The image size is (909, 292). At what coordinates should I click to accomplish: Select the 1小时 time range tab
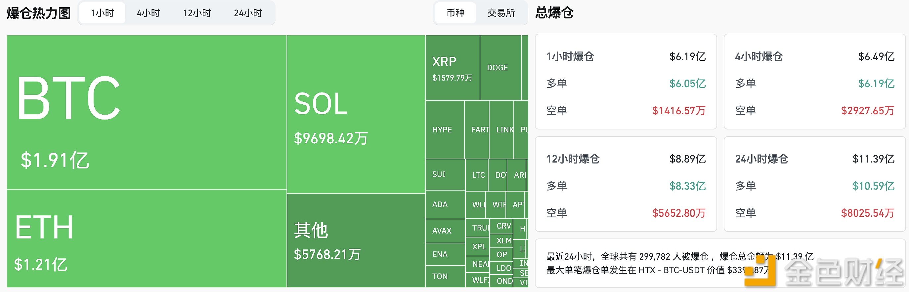(x=102, y=13)
